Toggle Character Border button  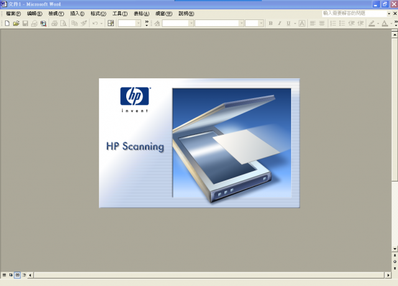pos(302,24)
